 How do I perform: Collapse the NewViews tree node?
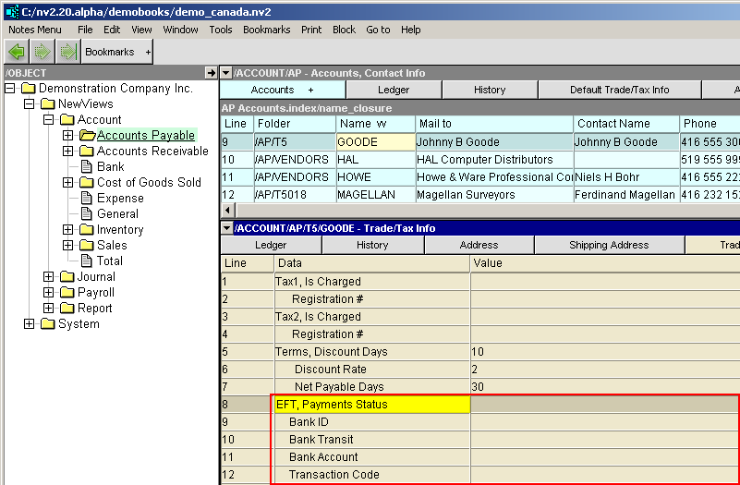tap(29, 104)
